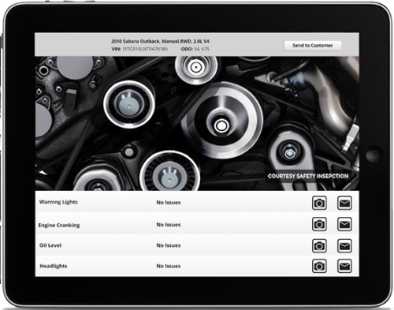Image resolution: width=394 pixels, height=310 pixels.
Task: Click the ODO reading 34, 675
Action: pos(202,49)
